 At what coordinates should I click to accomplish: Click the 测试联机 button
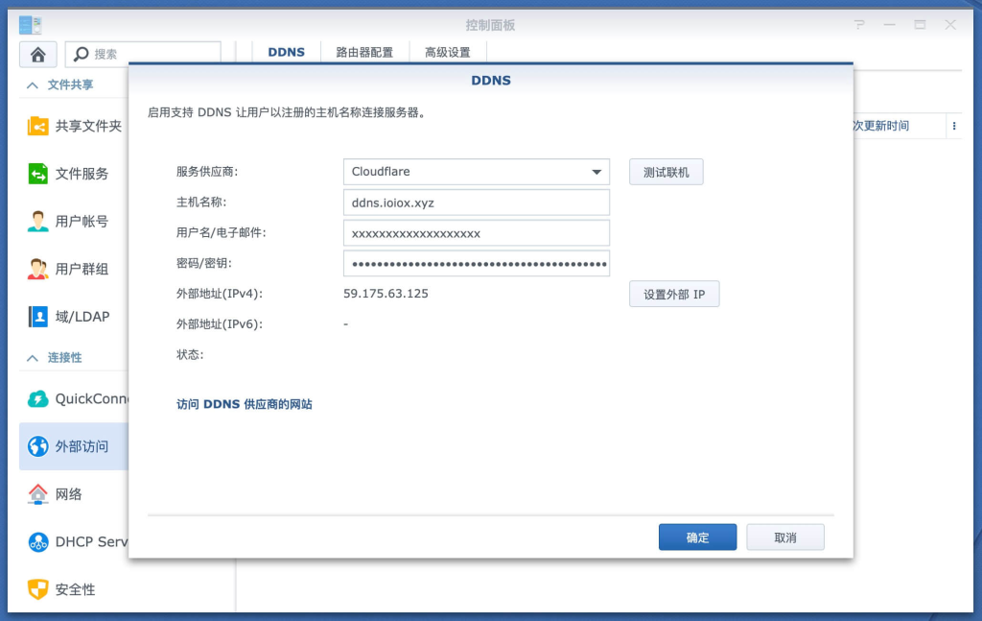coord(666,172)
